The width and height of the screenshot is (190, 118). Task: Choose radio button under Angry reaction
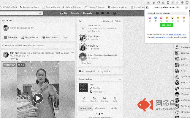pos(184,21)
